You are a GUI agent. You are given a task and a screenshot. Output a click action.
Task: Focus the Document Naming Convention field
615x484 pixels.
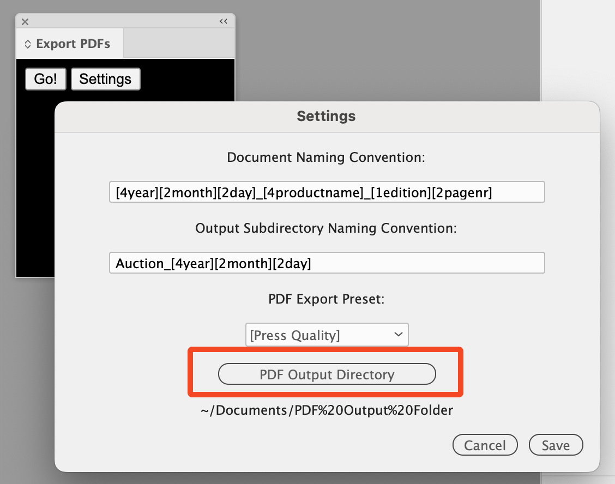(327, 192)
